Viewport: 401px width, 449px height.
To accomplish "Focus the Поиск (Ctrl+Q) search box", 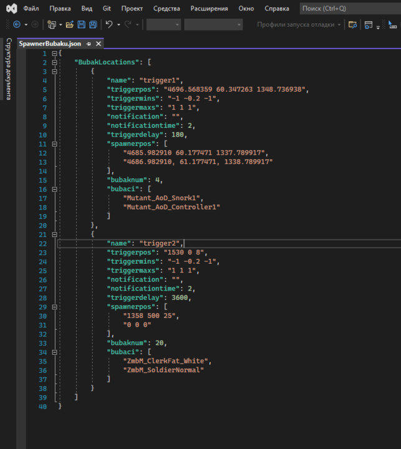I will point(350,9).
